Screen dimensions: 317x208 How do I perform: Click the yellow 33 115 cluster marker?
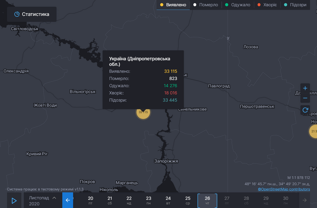pyautogui.click(x=143, y=113)
